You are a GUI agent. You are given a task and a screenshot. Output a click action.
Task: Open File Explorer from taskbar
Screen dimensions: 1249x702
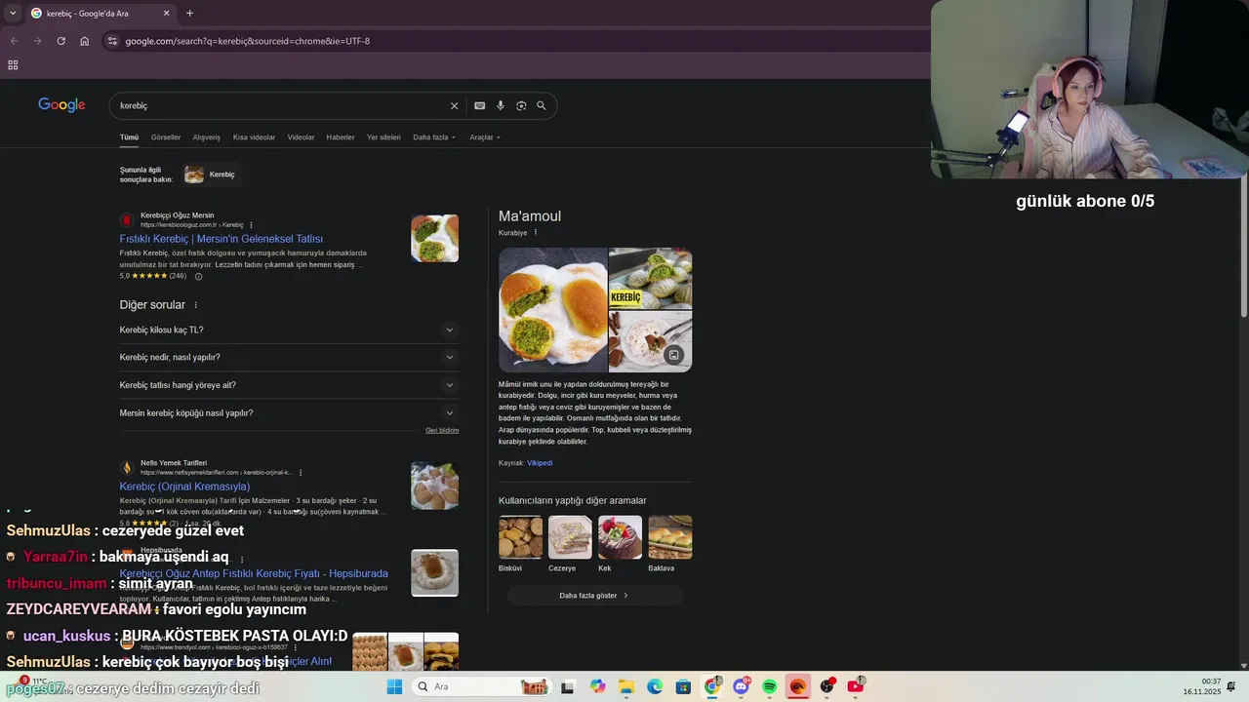pyautogui.click(x=625, y=686)
